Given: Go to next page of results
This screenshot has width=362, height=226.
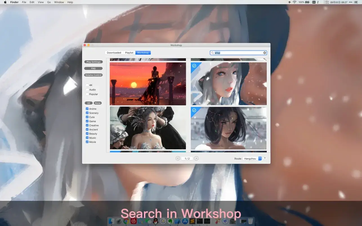Looking at the screenshot, I should (x=196, y=159).
